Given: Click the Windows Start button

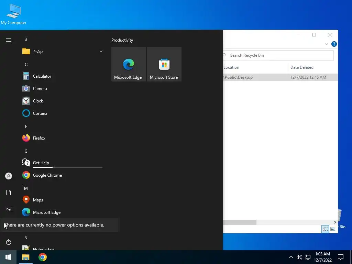Looking at the screenshot, I should tap(8, 257).
